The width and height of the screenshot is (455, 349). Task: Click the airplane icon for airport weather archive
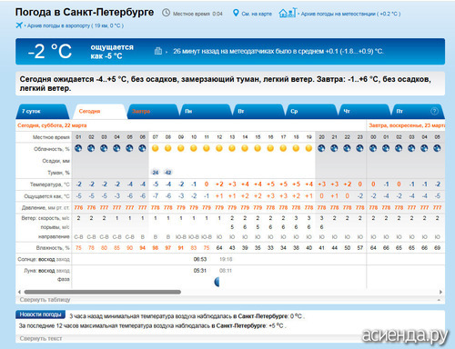[19, 25]
